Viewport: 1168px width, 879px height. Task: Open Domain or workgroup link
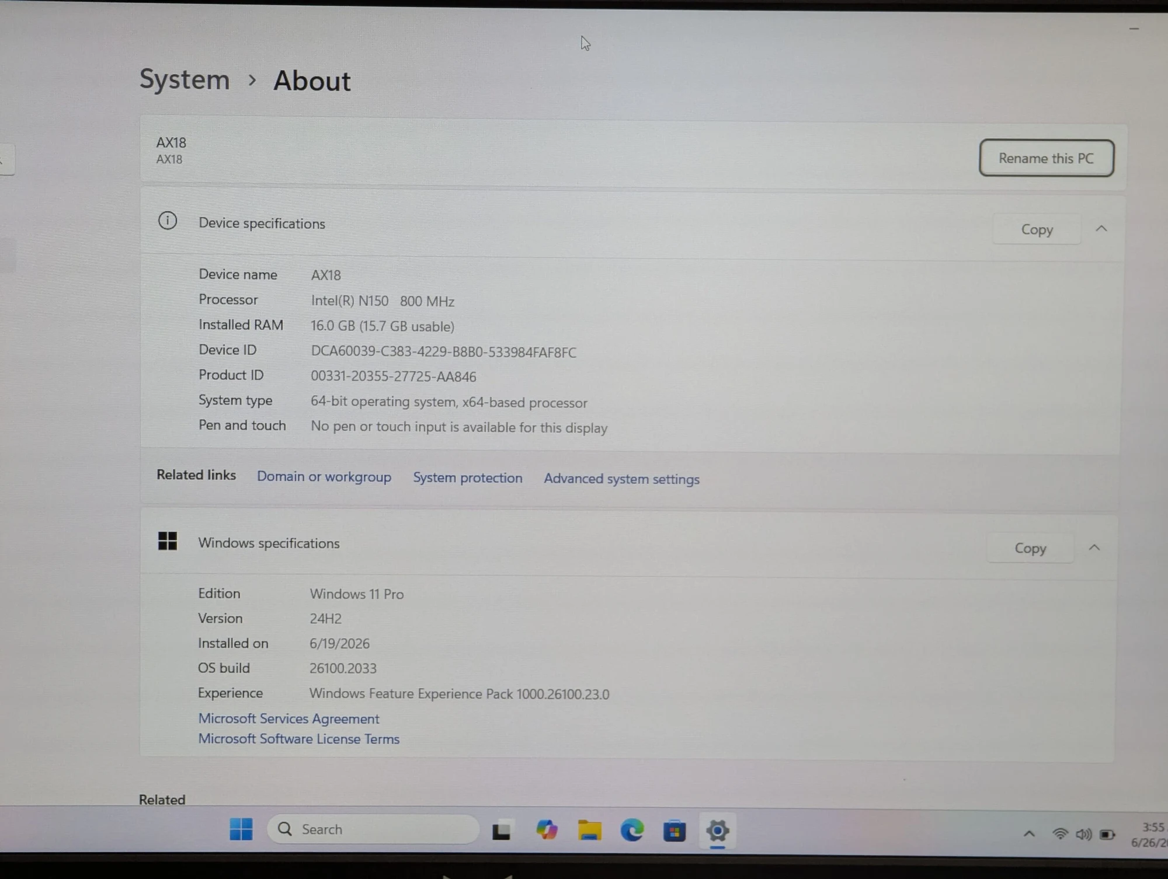[324, 476]
